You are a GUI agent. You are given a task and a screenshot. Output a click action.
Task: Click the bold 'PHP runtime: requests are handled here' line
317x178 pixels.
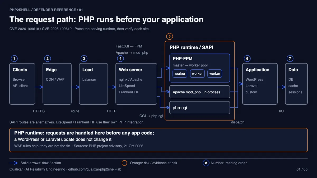coord(84,133)
